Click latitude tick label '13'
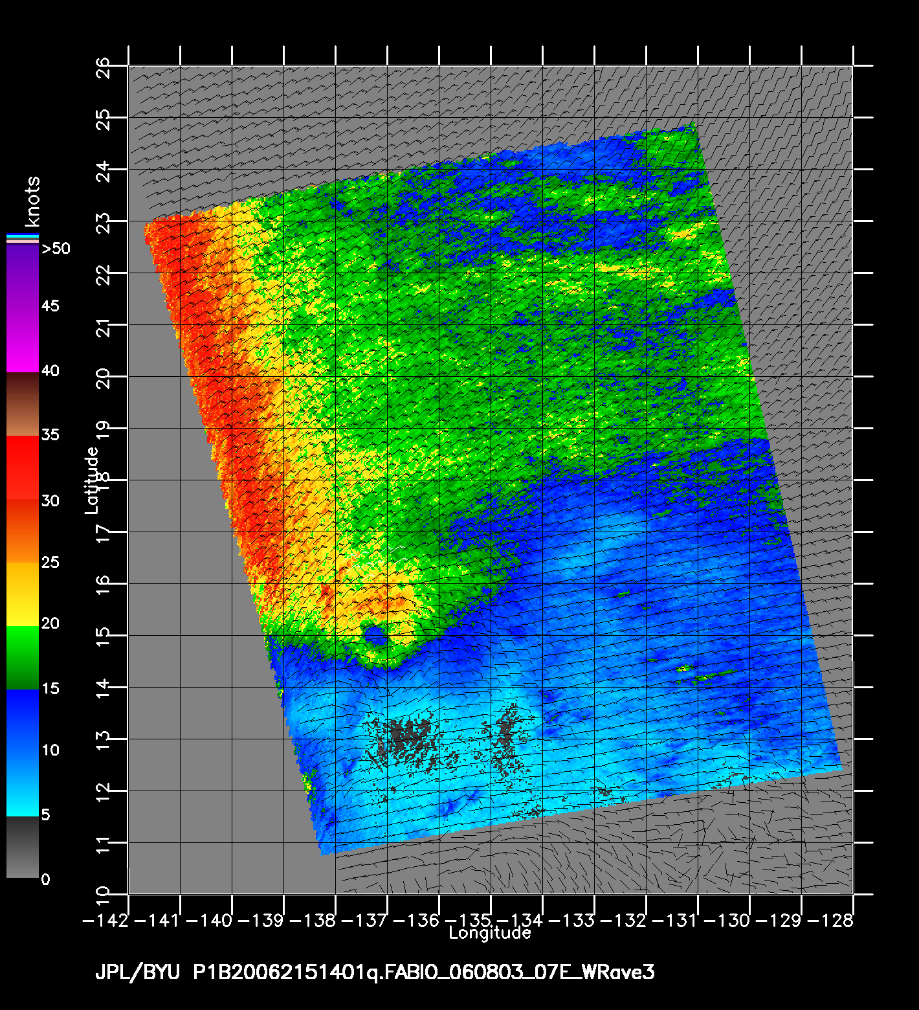Viewport: 919px width, 1010px height. (x=103, y=740)
